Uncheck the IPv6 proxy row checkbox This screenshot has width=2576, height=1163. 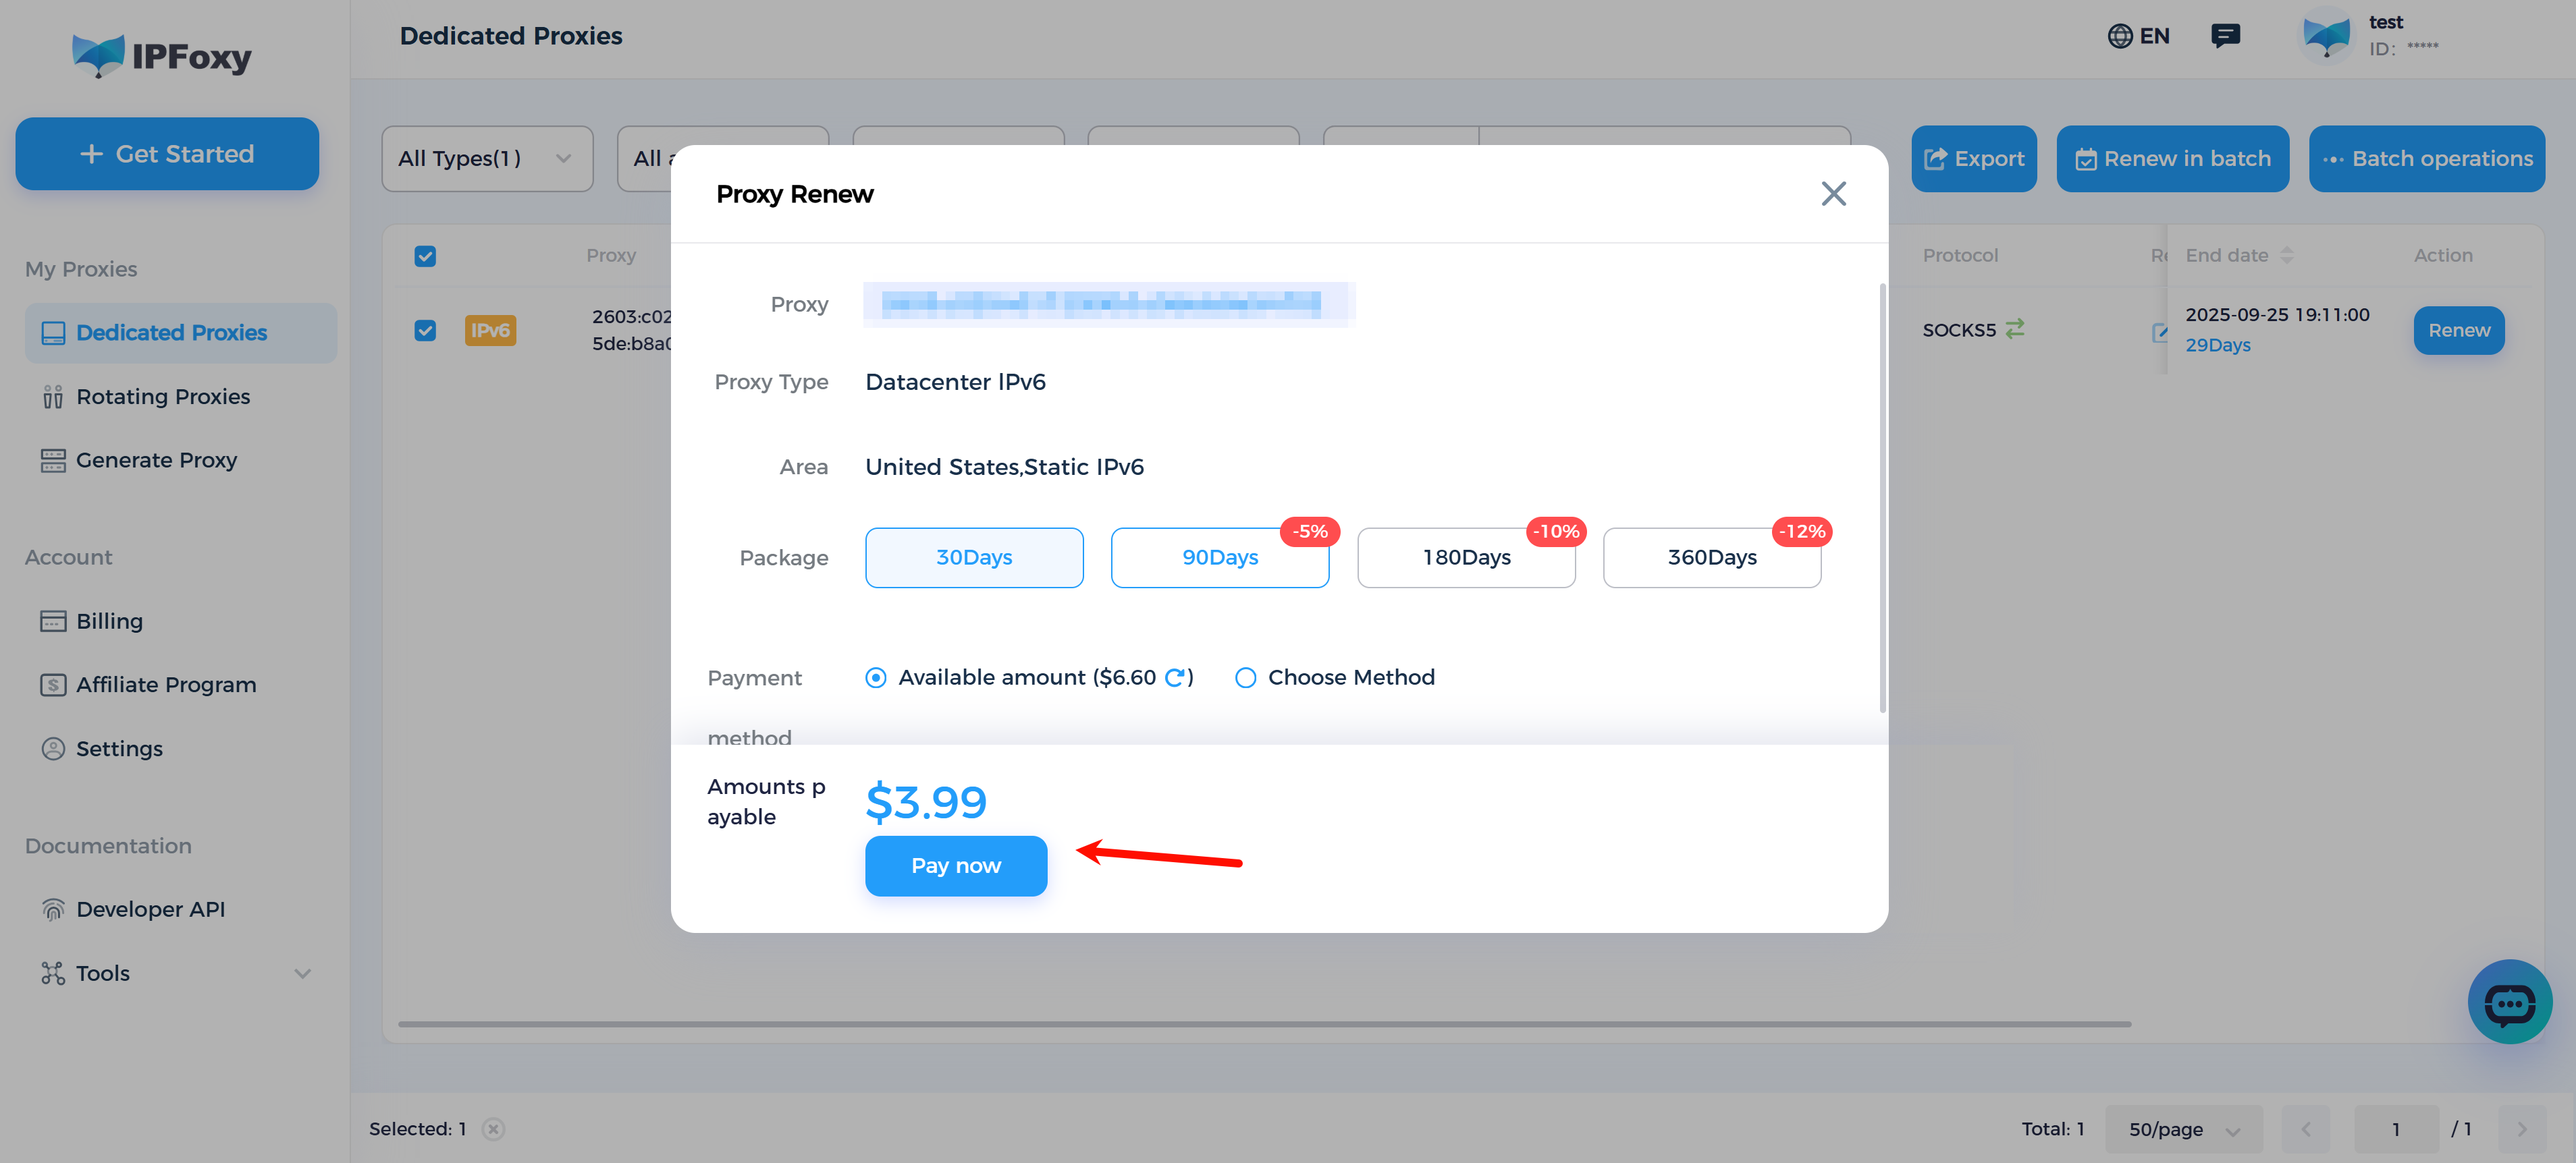pos(425,331)
